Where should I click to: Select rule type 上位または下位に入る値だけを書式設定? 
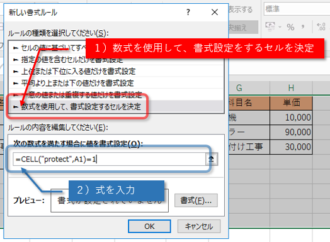[116, 72]
